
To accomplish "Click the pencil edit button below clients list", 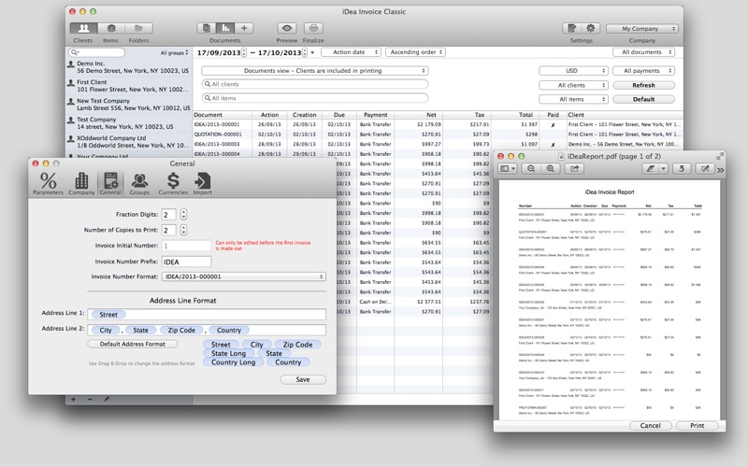I will pos(107,400).
